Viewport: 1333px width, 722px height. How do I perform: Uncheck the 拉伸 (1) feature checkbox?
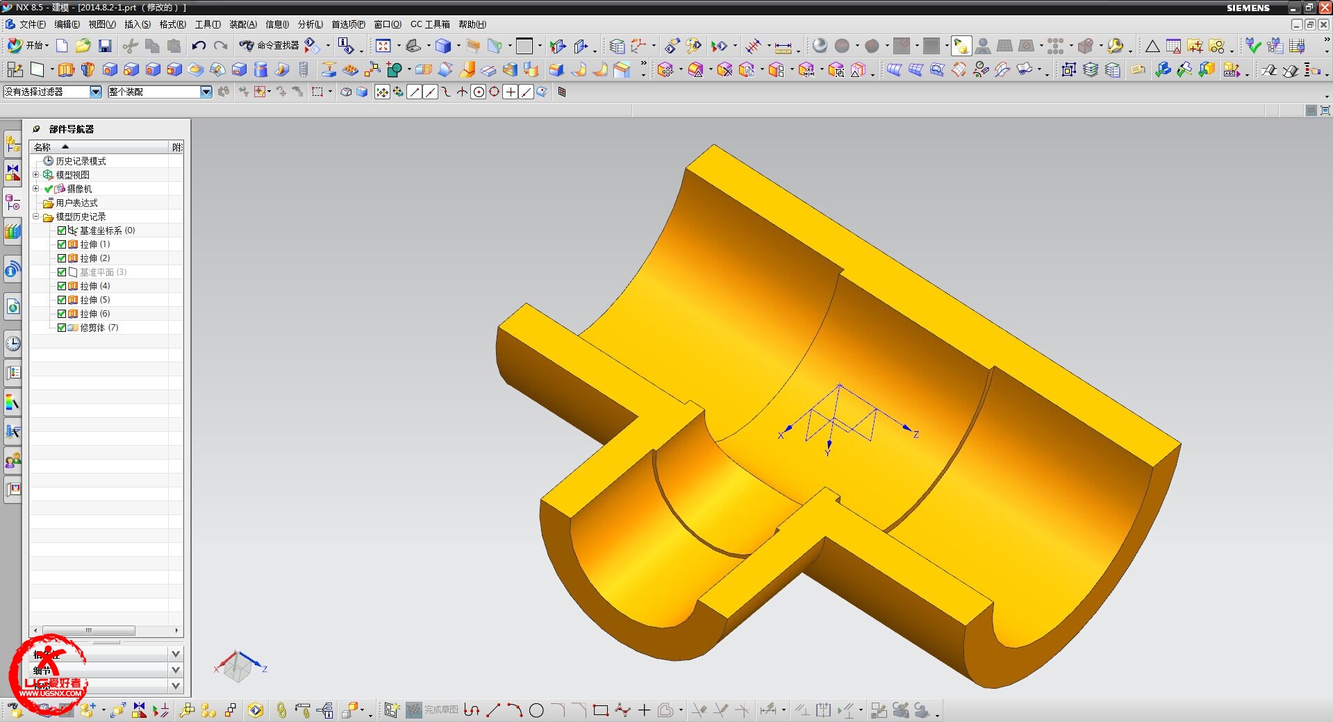[x=62, y=244]
